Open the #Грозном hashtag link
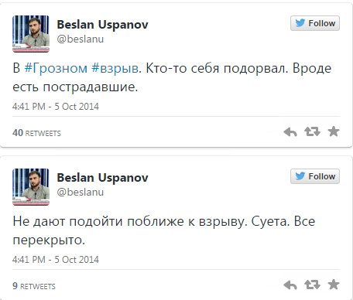This screenshot has width=353, height=300. coord(56,69)
